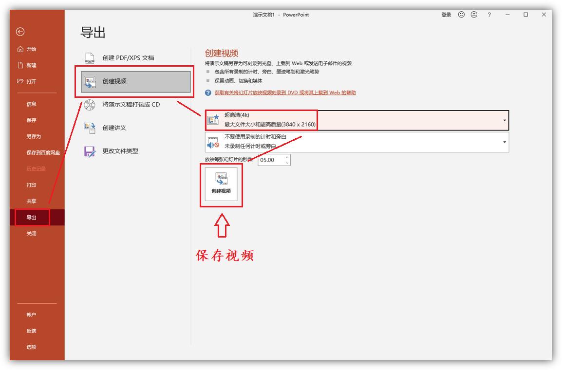Viewport: 562px width, 370px height.
Task: Select the 创建视频 export option
Action: [x=136, y=82]
